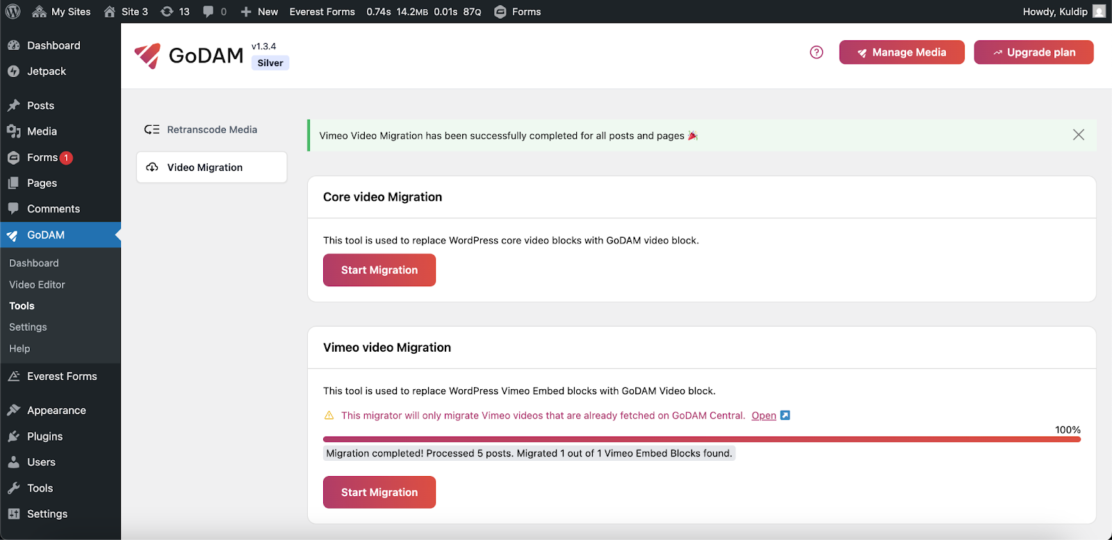The image size is (1112, 540).
Task: Open external link icon beside Open
Action: tap(785, 416)
